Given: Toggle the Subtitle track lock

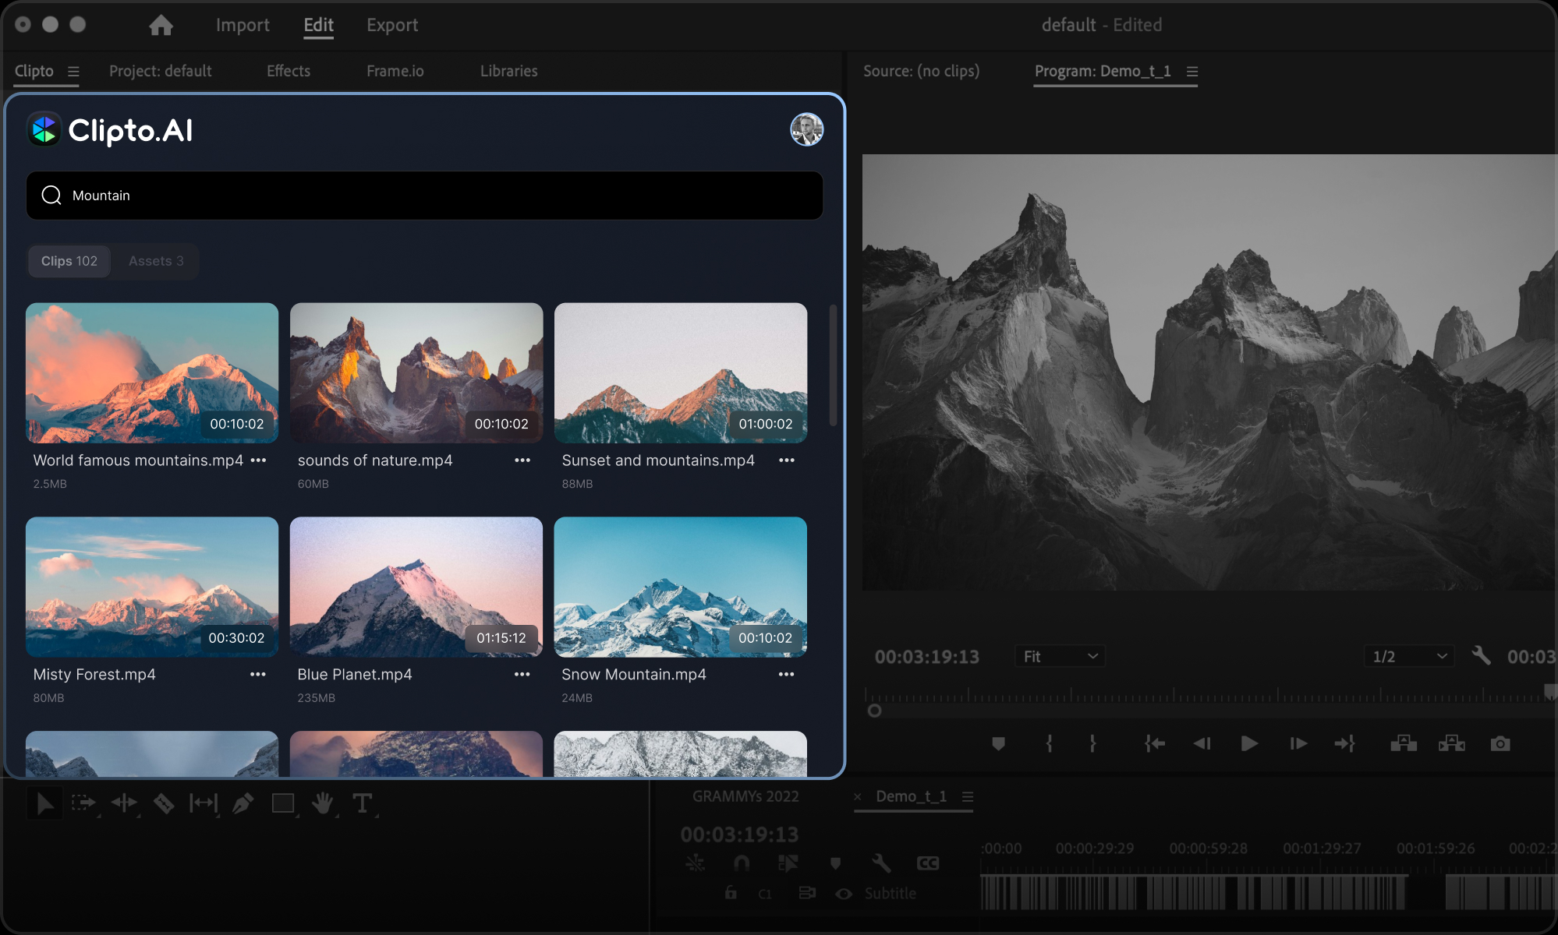Looking at the screenshot, I should click(731, 893).
